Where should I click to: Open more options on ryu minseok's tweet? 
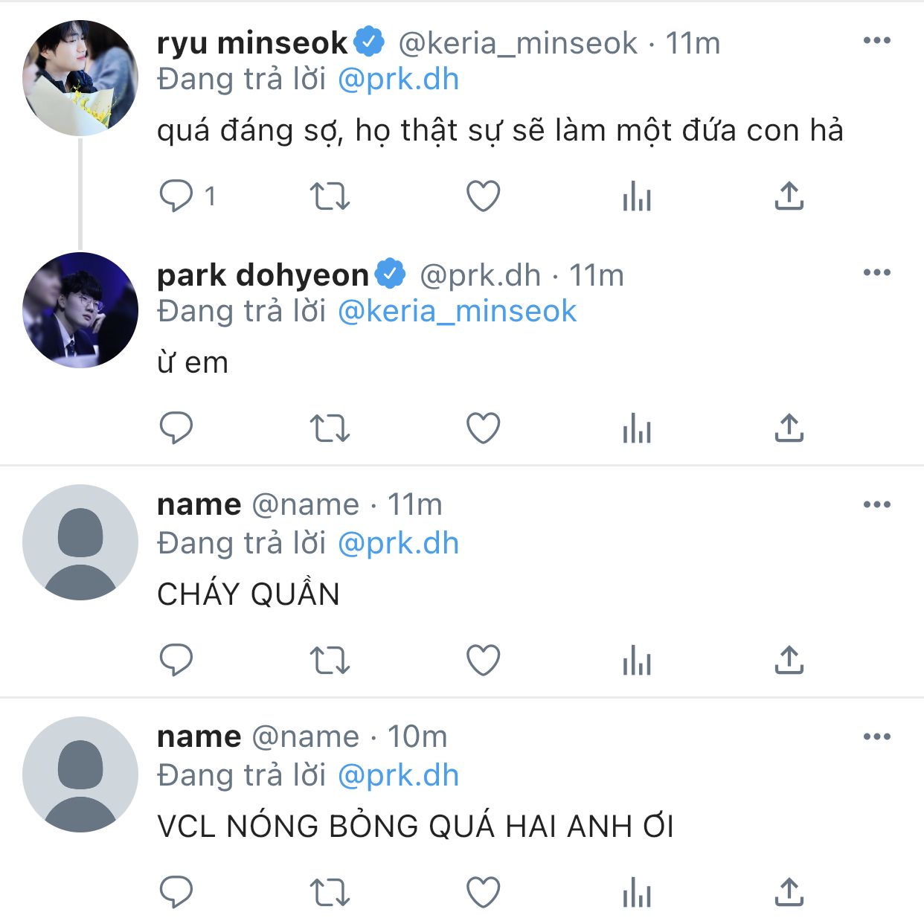pyautogui.click(x=876, y=41)
